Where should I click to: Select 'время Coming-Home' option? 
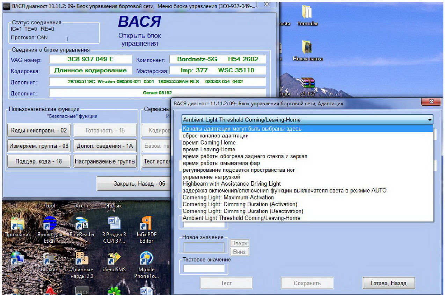point(307,142)
